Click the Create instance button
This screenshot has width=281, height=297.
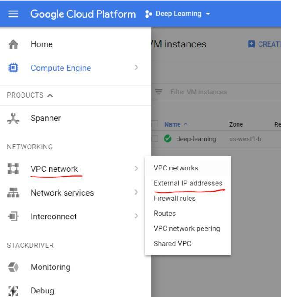click(264, 44)
